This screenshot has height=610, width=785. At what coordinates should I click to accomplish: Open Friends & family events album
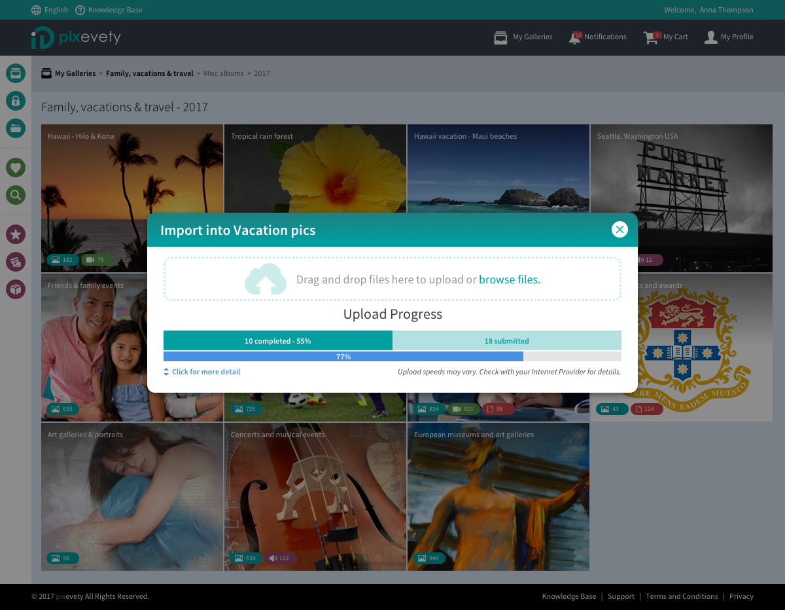pyautogui.click(x=94, y=348)
